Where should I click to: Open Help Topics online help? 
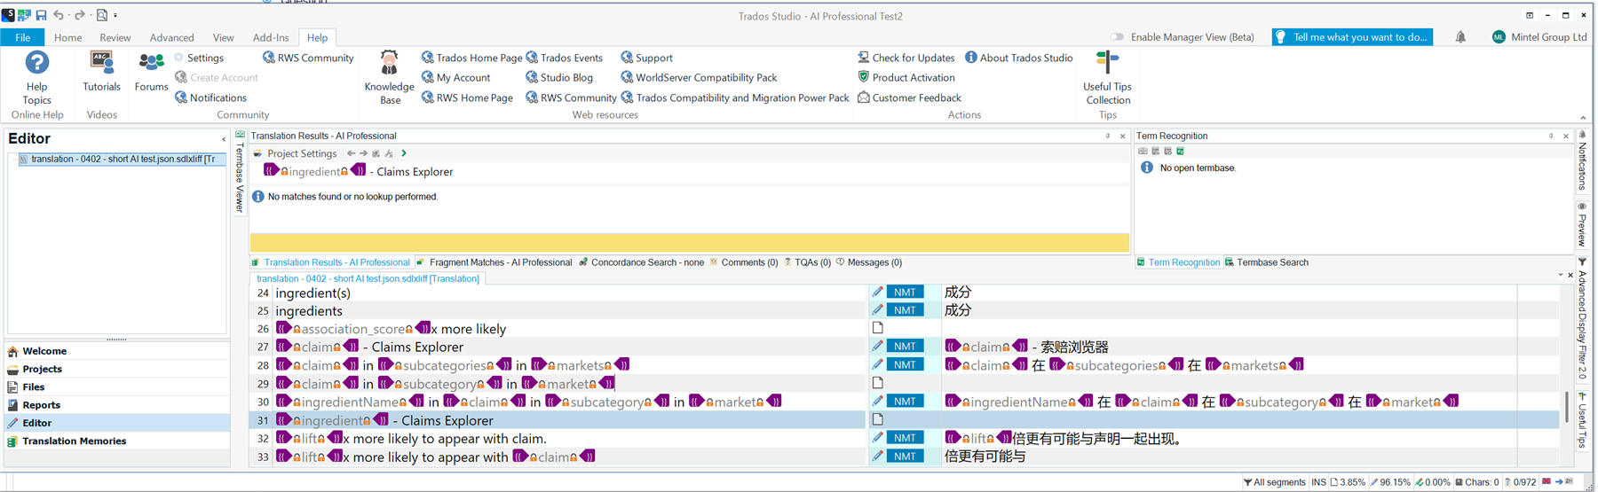36,78
